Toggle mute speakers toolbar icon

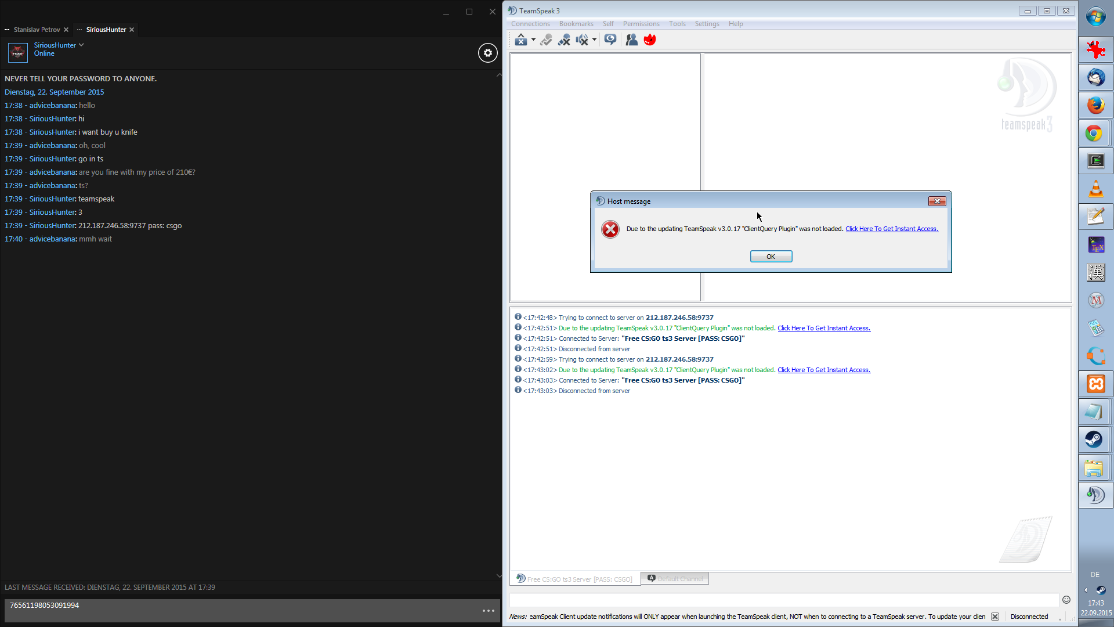click(581, 39)
